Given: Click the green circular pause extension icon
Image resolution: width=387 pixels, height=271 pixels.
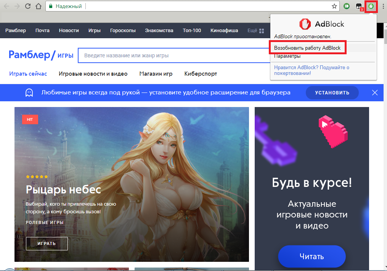Looking at the screenshot, I should [346, 6].
